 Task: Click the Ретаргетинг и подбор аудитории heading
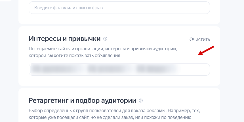coord(82,101)
